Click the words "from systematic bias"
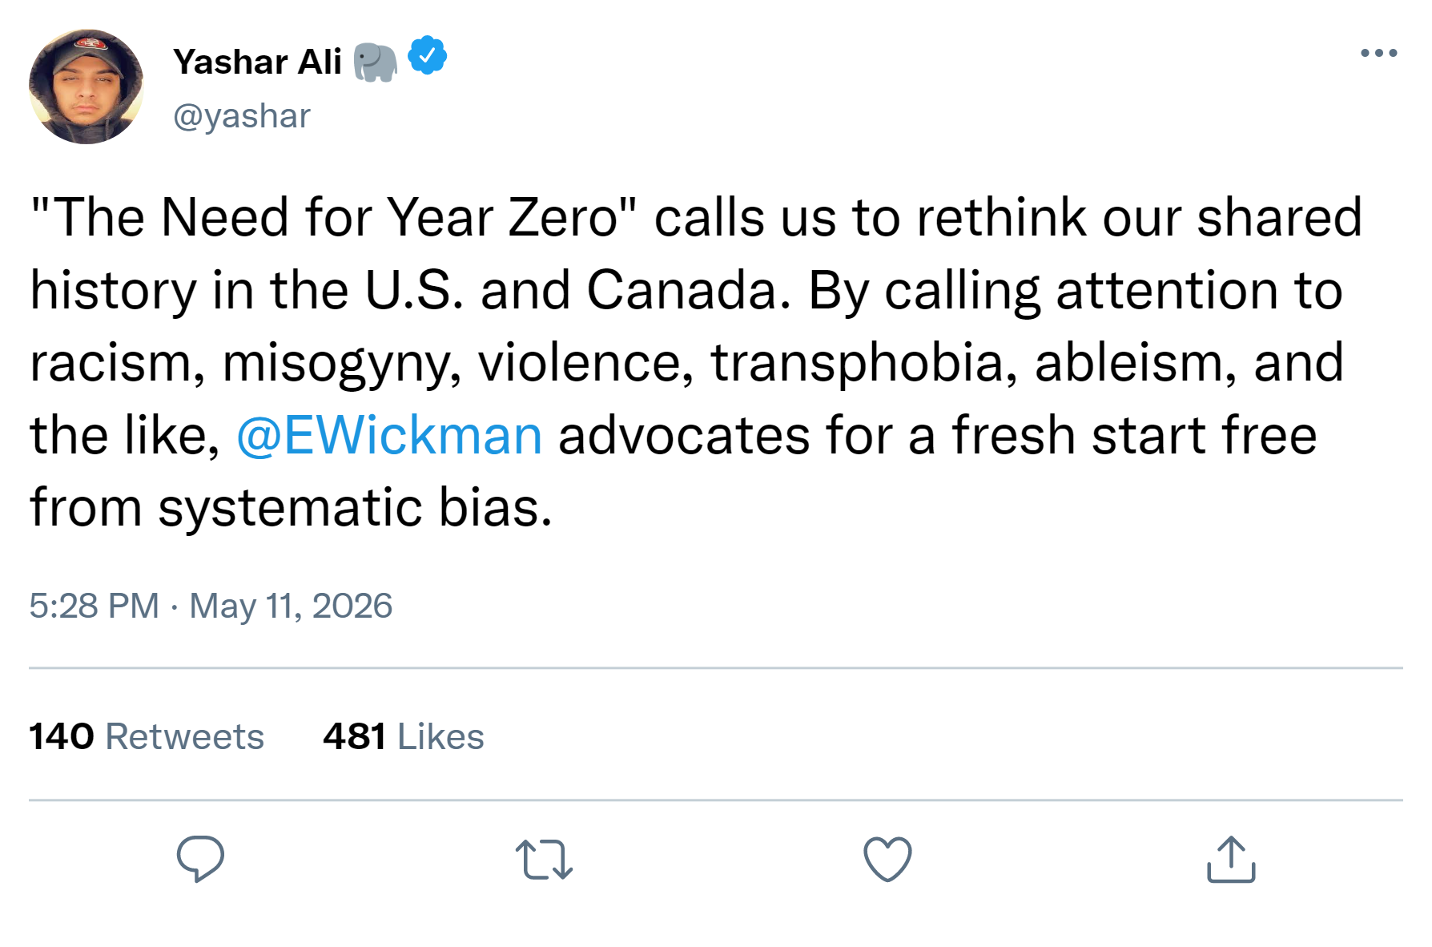1432x947 pixels. click(291, 508)
